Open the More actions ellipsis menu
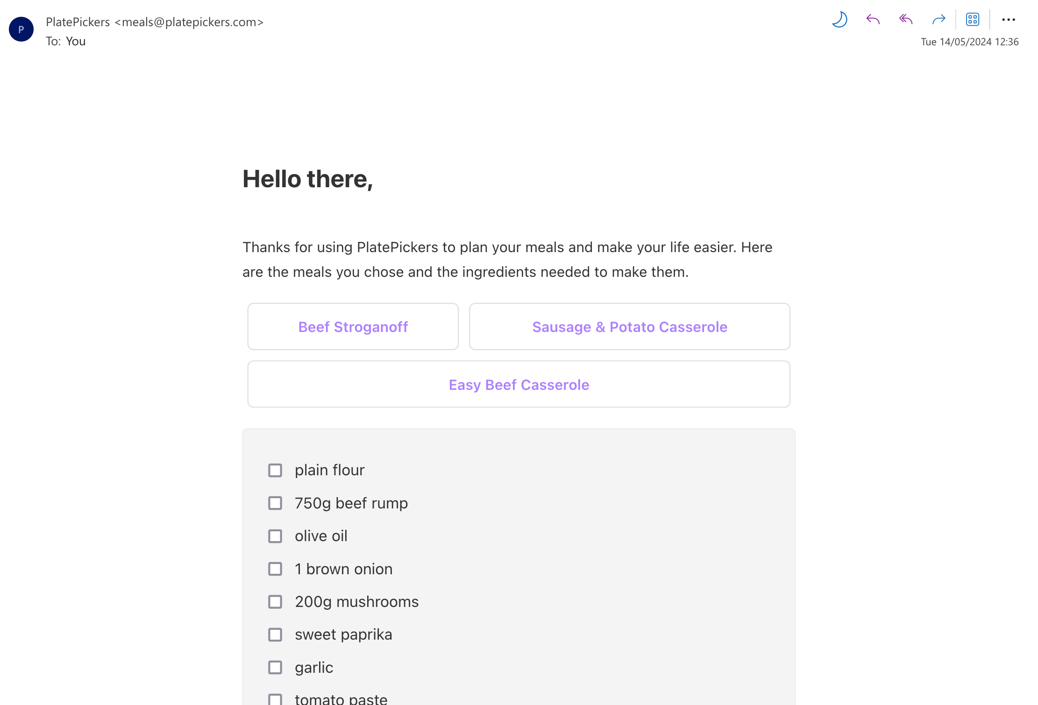1038x705 pixels. coord(1009,20)
